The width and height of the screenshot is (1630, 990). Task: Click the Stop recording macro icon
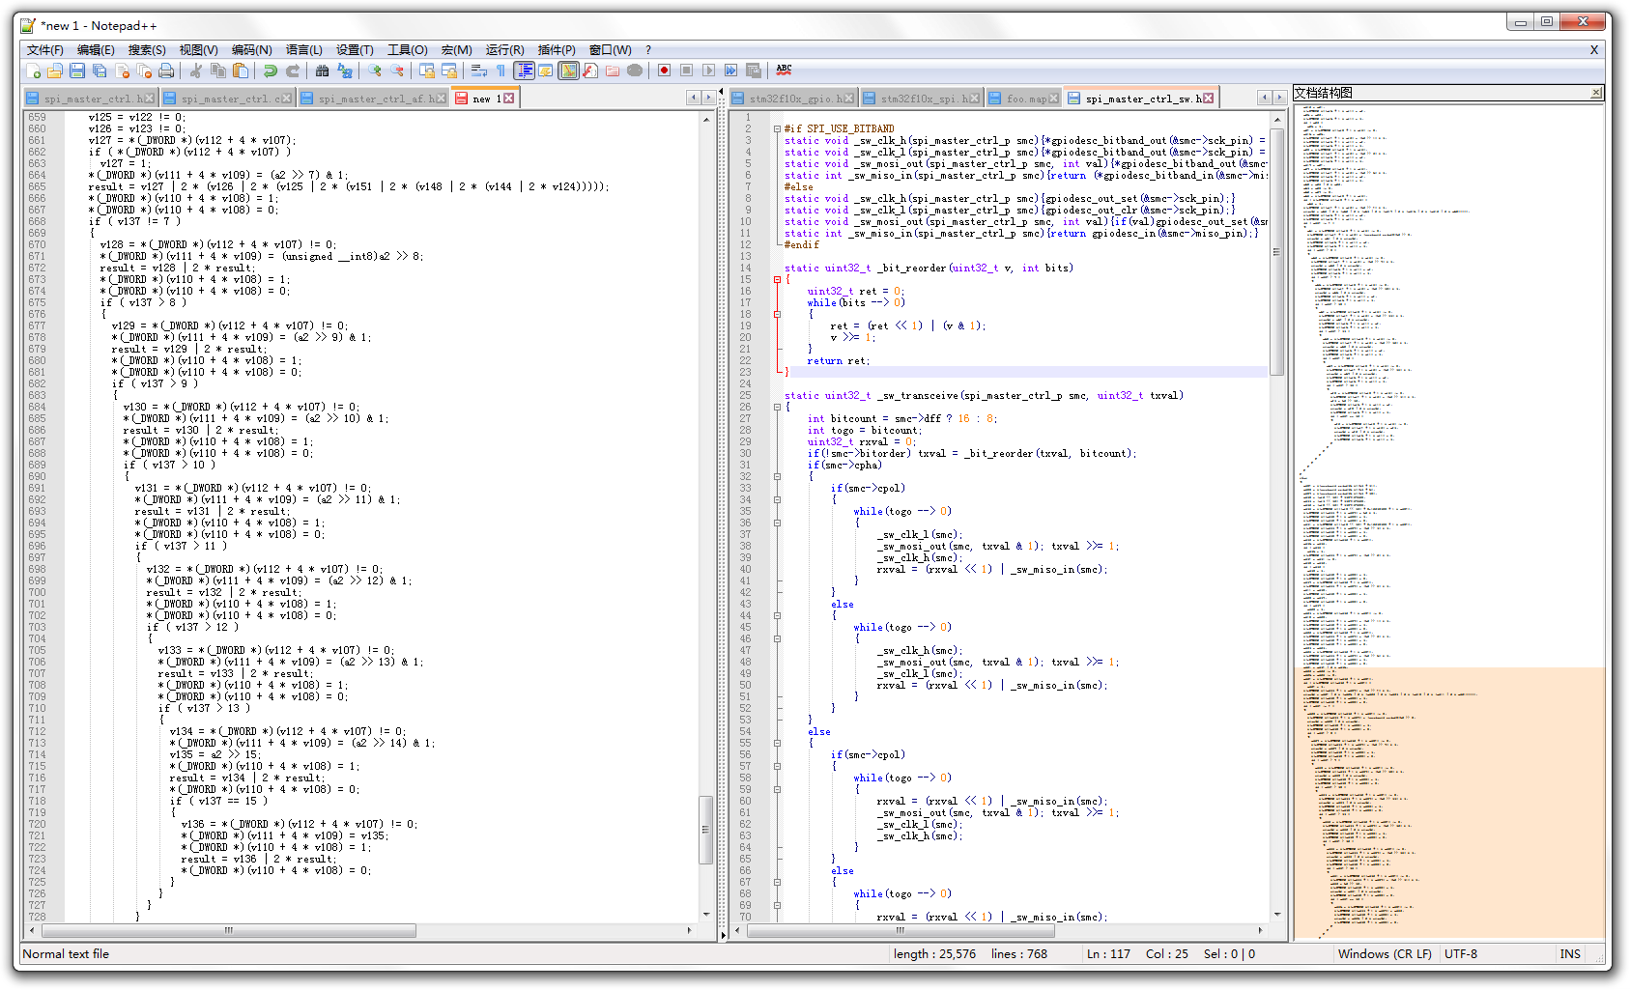tap(686, 71)
